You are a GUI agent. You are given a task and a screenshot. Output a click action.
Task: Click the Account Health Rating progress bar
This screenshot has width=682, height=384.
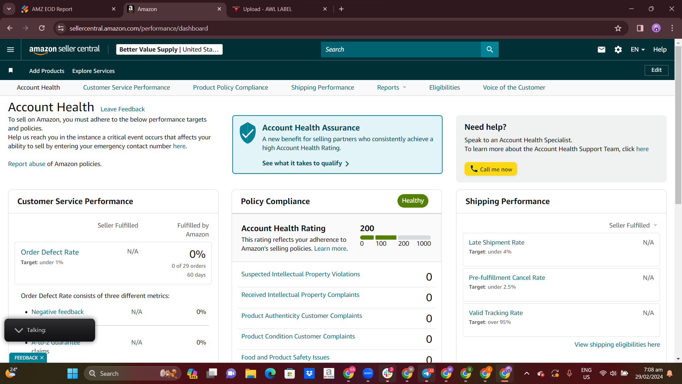395,237
